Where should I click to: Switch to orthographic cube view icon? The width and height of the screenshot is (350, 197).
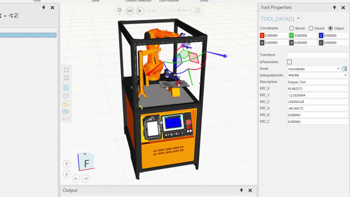(x=66, y=96)
